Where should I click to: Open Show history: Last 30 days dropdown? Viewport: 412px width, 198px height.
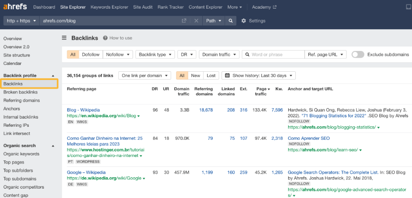[x=258, y=76]
